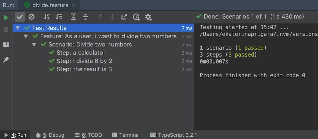
Task: Collapse all test nodes
Action: [x=85, y=17]
